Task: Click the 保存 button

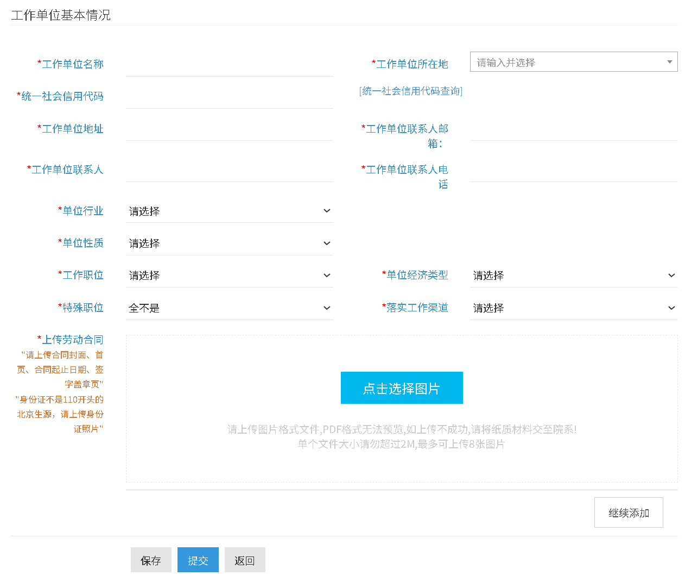Action: [x=151, y=560]
